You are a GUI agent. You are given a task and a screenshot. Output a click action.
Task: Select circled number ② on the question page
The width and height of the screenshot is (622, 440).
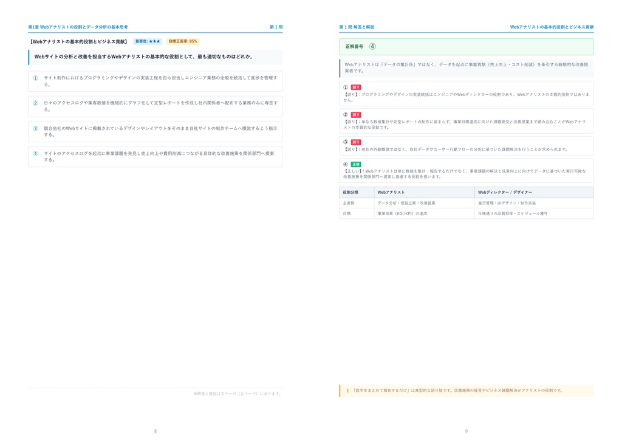[x=35, y=103]
